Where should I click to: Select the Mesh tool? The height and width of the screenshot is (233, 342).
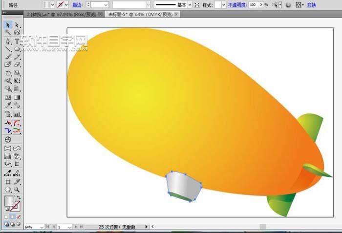tap(8, 97)
